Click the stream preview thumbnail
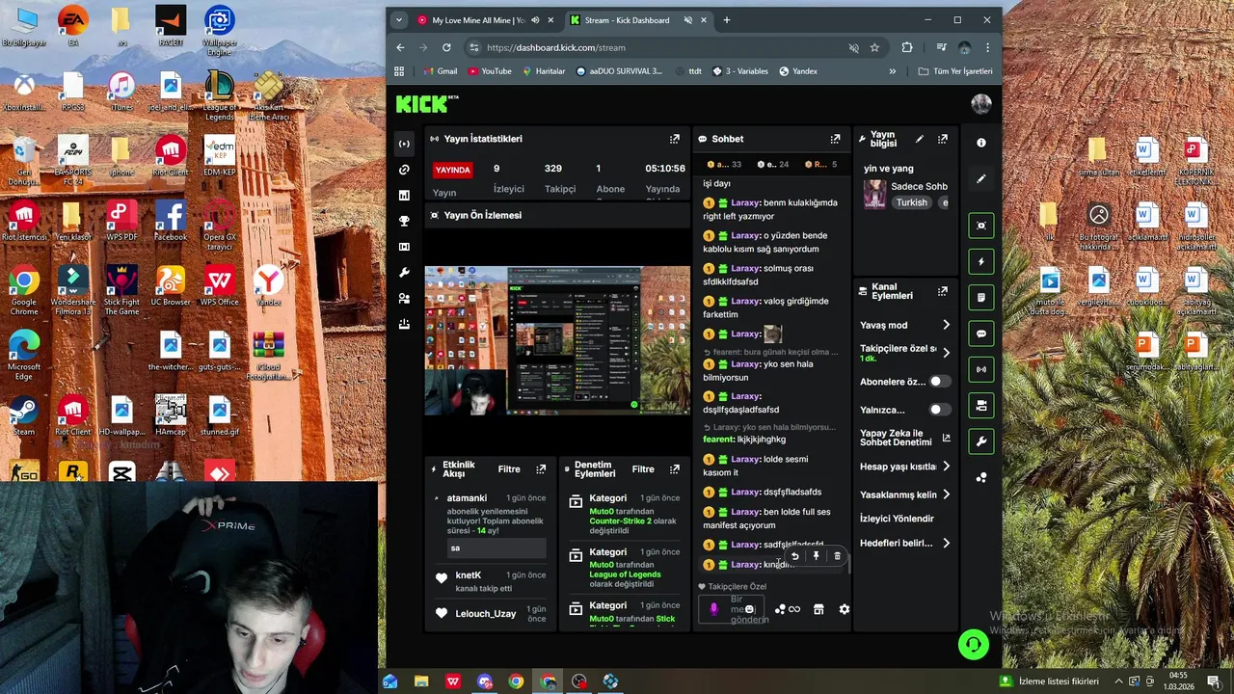This screenshot has height=694, width=1234. click(557, 341)
